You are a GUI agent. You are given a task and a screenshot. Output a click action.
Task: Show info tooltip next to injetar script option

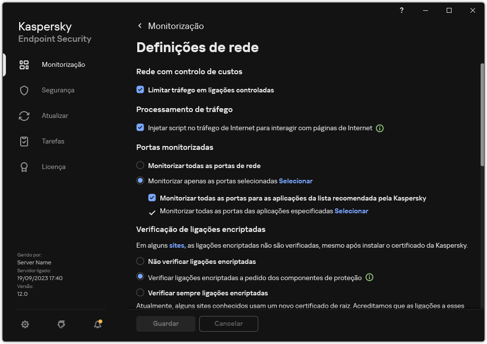(379, 128)
